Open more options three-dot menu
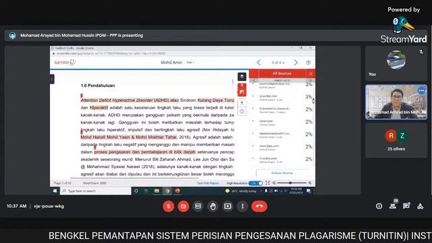The width and height of the screenshot is (432, 243). pos(242,206)
